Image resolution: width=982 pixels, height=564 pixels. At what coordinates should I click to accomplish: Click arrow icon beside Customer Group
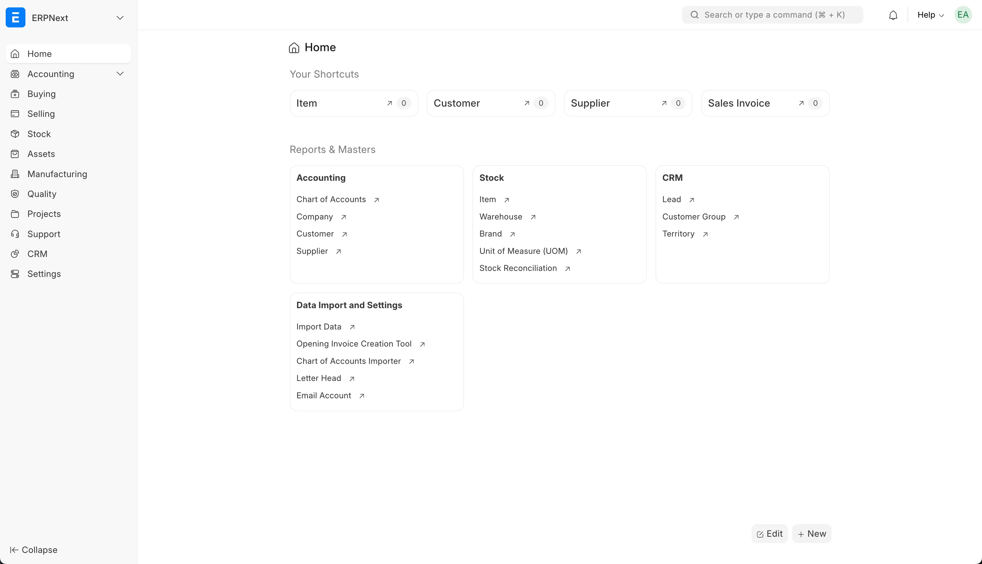736,217
